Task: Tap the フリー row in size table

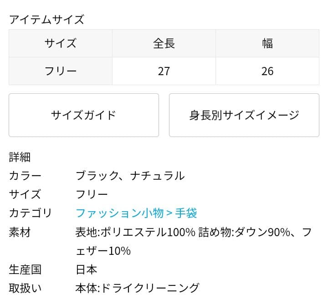Action: point(61,71)
